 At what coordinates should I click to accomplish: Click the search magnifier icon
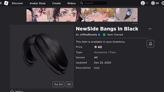coord(81,3)
